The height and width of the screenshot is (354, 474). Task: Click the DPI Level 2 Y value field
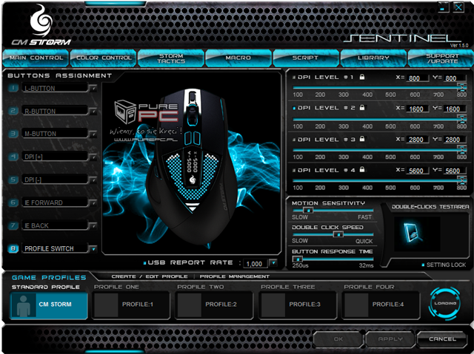[x=454, y=109]
